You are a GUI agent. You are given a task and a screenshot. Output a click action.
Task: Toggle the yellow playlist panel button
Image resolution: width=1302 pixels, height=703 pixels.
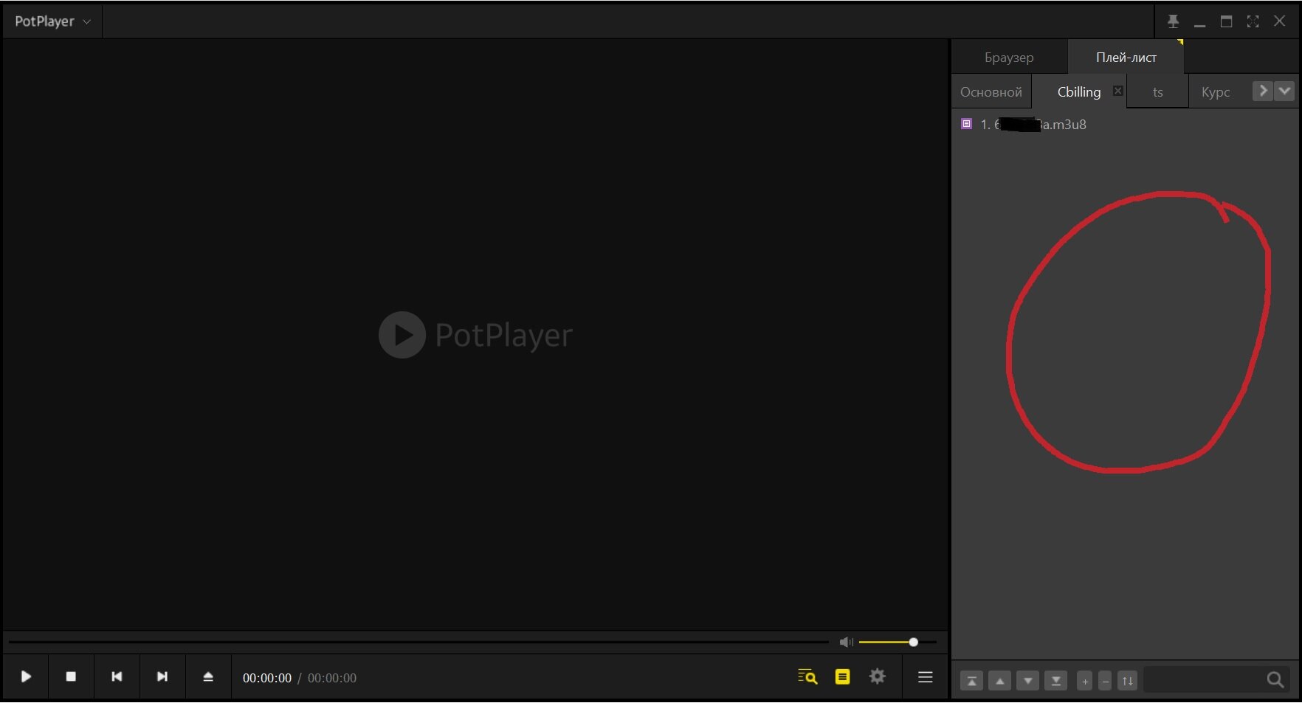pos(842,676)
